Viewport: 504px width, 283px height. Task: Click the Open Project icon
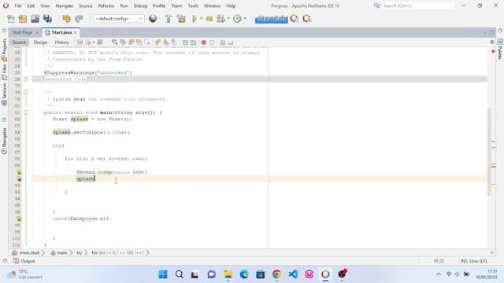35,19
